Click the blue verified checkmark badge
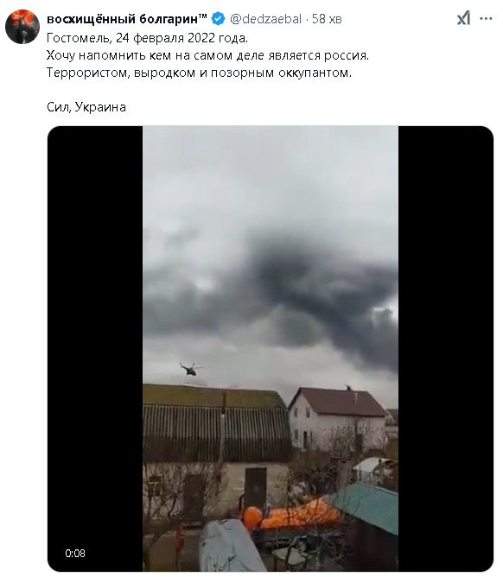503x577 pixels. [x=219, y=19]
